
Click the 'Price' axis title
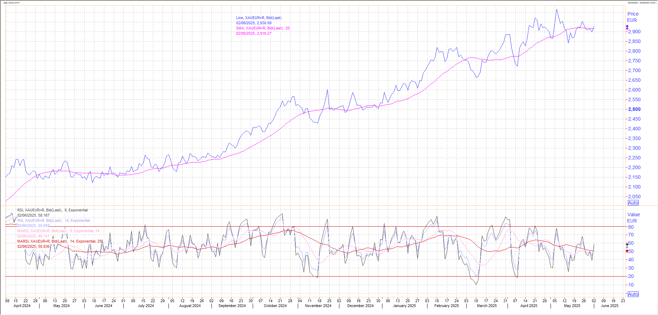(633, 14)
